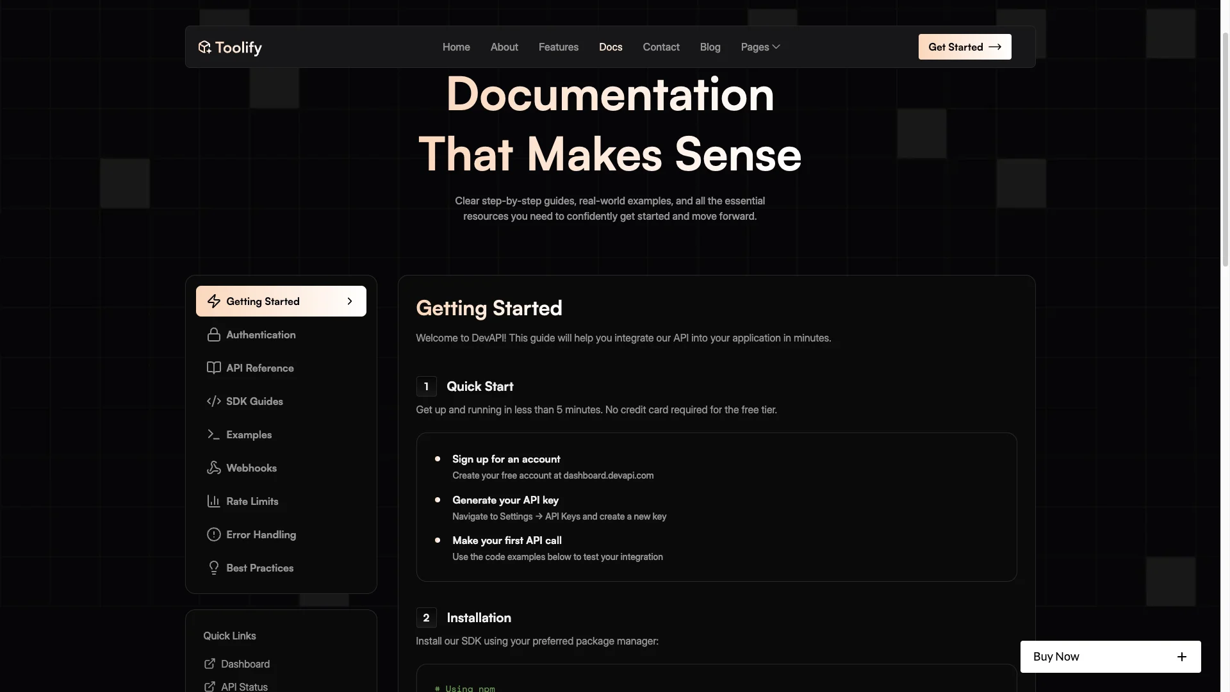The height and width of the screenshot is (692, 1230).
Task: Click the step number 2 badge
Action: pos(426,618)
